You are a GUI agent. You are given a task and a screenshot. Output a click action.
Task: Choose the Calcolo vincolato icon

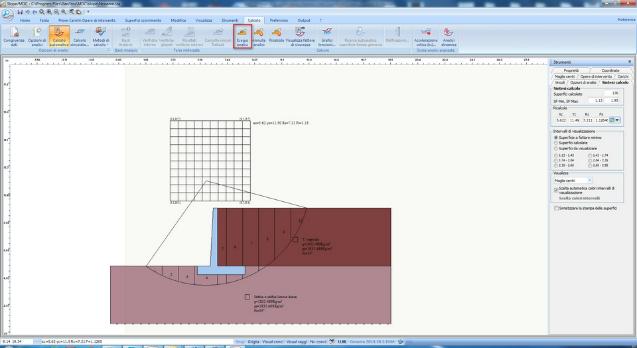[80, 37]
